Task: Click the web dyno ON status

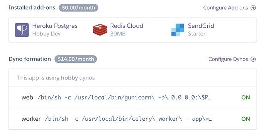Action: [246, 98]
